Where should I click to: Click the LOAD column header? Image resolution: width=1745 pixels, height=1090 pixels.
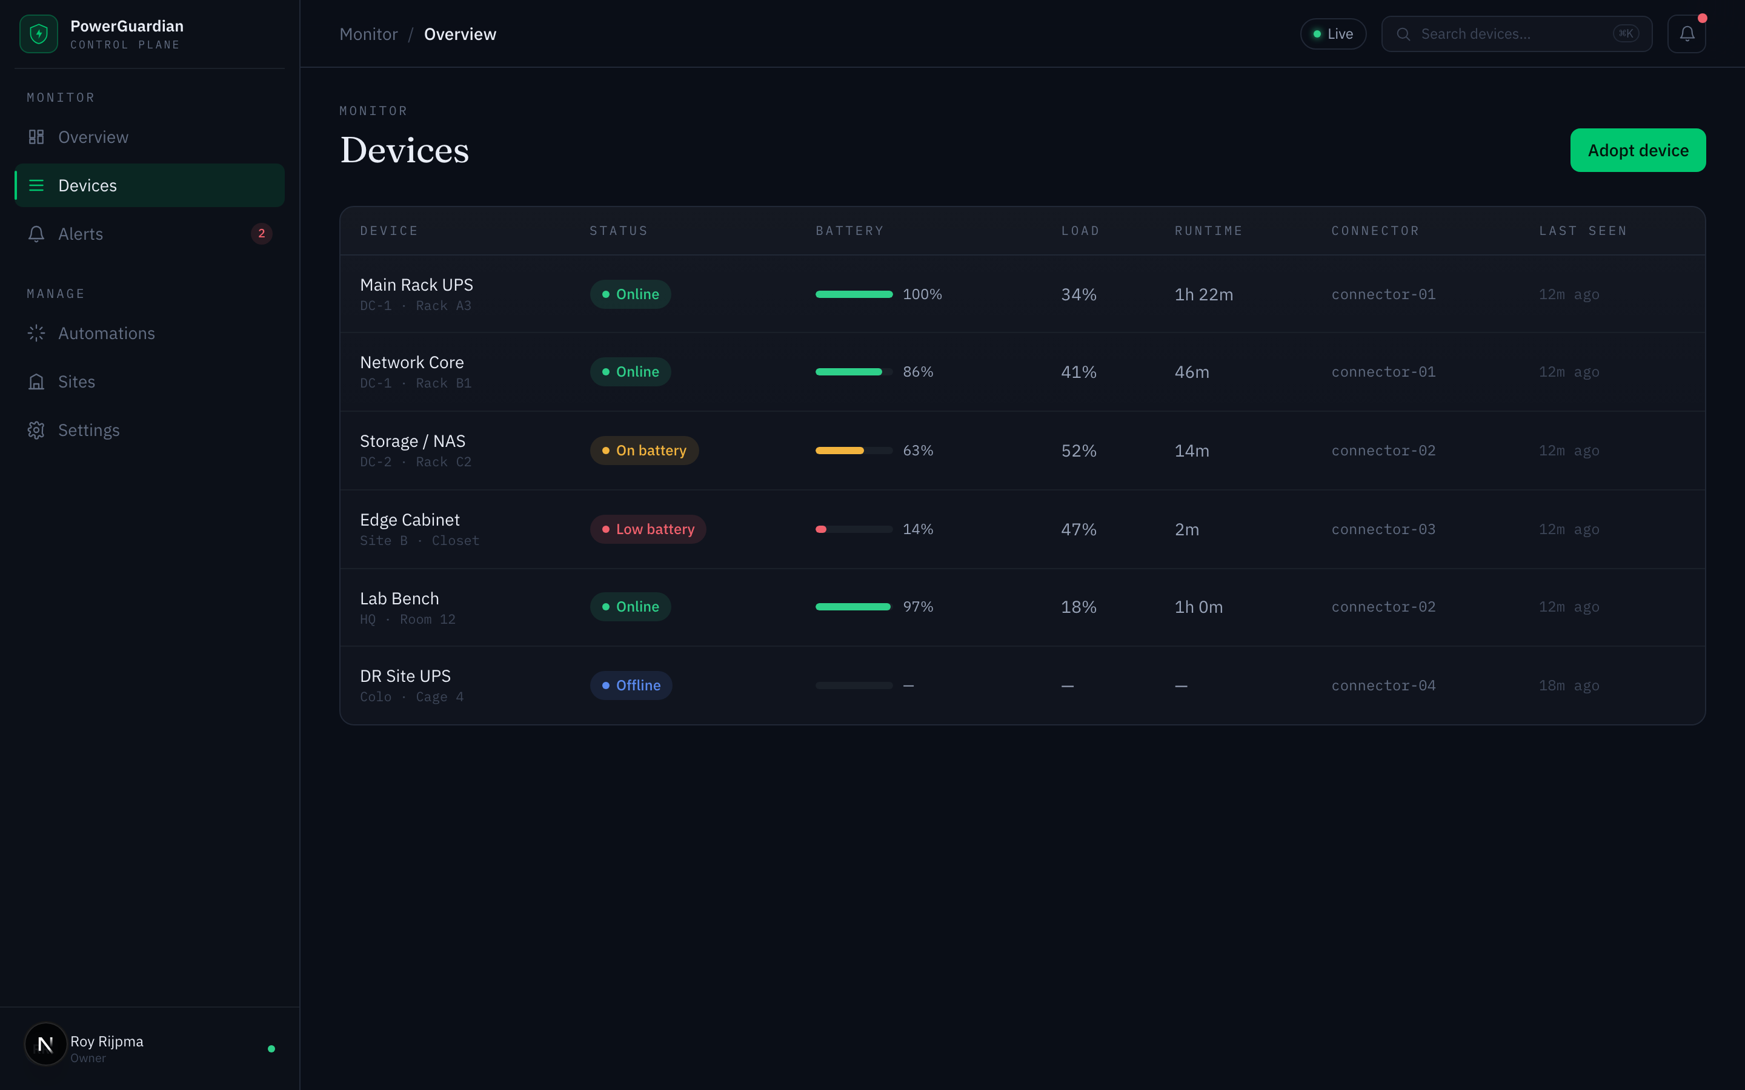[x=1080, y=231]
